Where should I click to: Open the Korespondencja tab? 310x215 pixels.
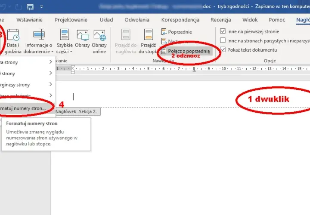180,20
